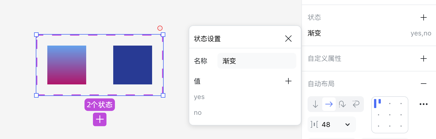Select the solid dark blue square
The height and width of the screenshot is (139, 436).
pyautogui.click(x=133, y=65)
